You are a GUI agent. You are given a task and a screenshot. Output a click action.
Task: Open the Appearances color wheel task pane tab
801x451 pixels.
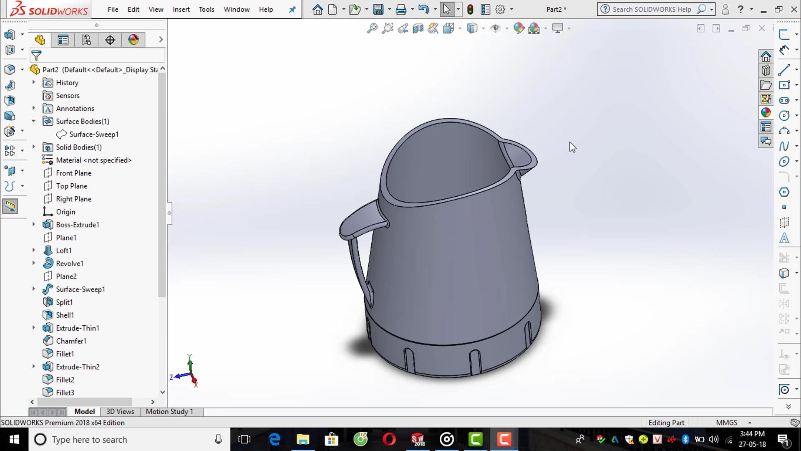(x=766, y=113)
